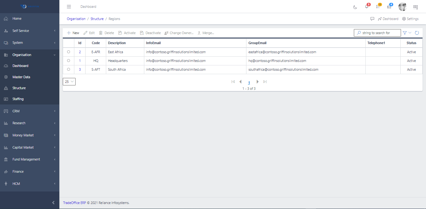Expand the filter dropdown arrow
This screenshot has height=209, width=426.
[x=410, y=33]
